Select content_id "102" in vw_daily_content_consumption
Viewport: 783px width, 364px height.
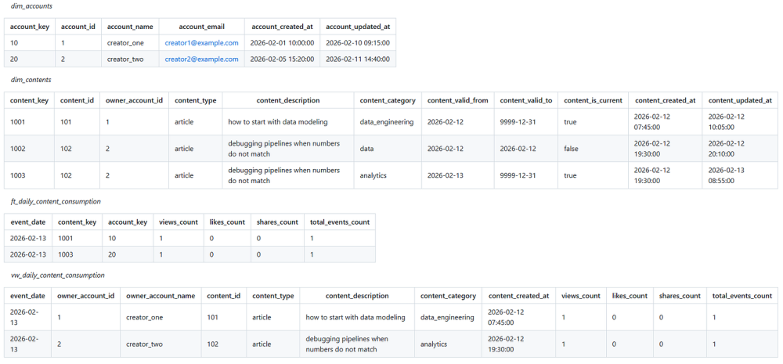click(x=213, y=344)
